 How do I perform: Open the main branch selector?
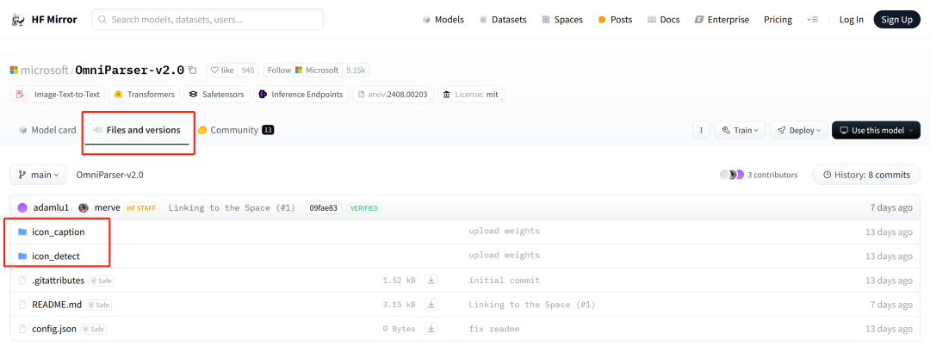(x=38, y=175)
